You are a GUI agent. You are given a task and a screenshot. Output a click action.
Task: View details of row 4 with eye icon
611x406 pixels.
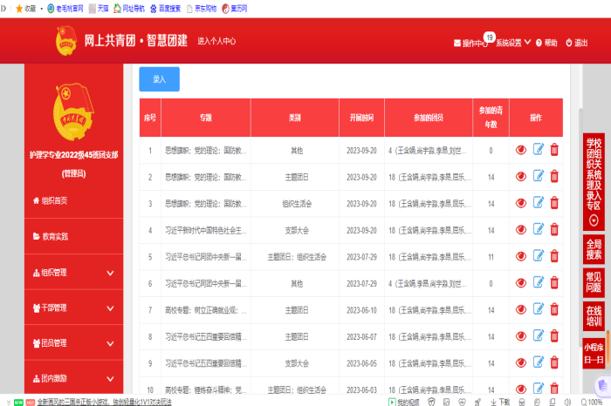click(521, 230)
